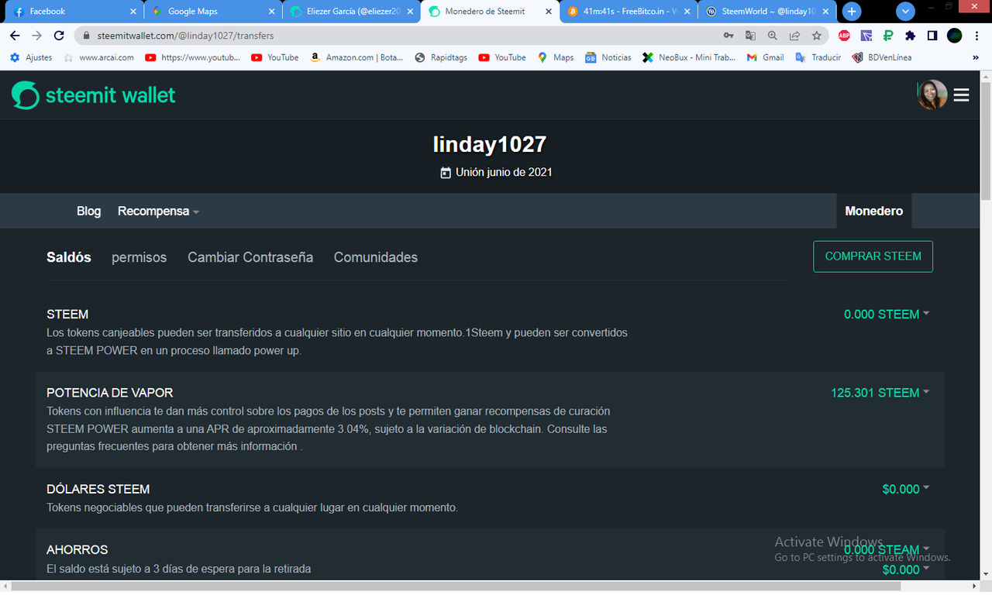Open Chrome's three-dot menu
This screenshot has height=595, width=992.
pos(976,36)
